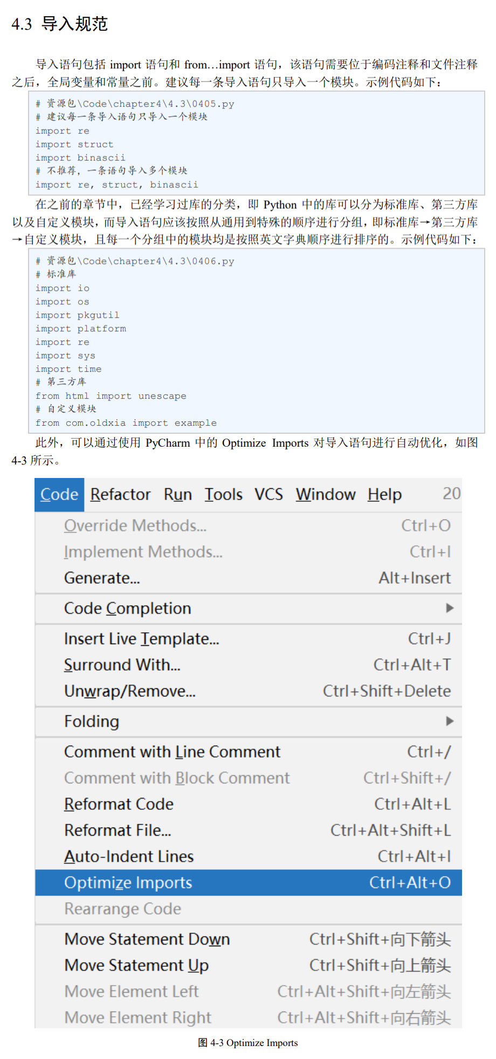Viewport: 496px width, 1059px height.
Task: Choose Reformat Code entry
Action: [x=249, y=804]
